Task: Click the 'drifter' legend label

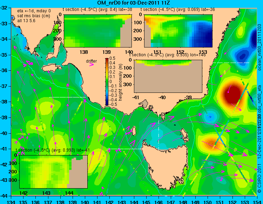Action: tap(92, 61)
